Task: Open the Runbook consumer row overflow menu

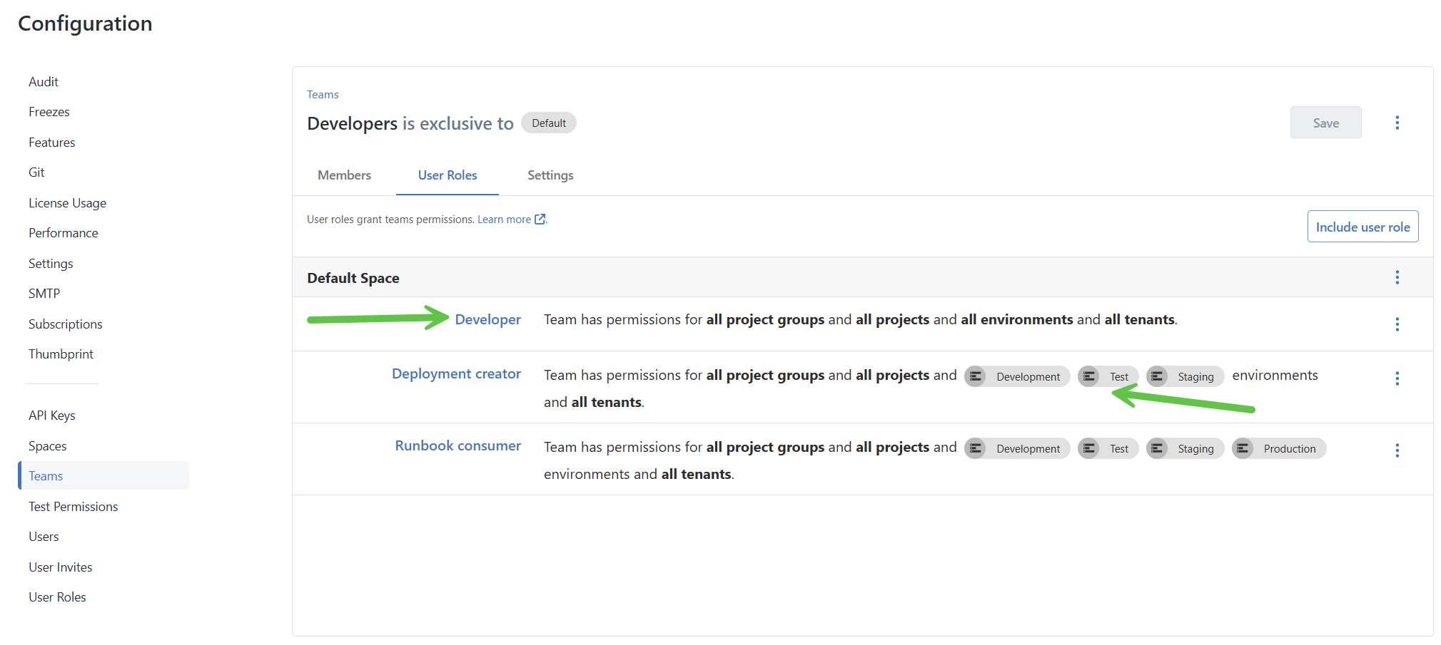Action: tap(1397, 450)
